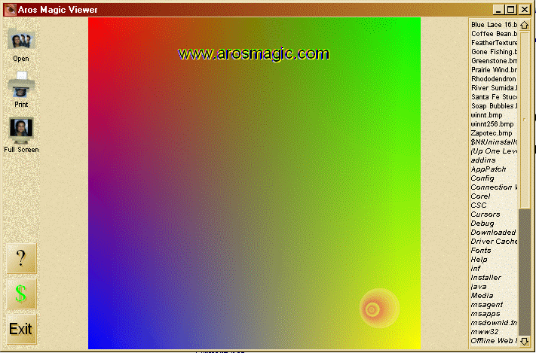Open the Corel folder
The height and width of the screenshot is (353, 536).
[480, 196]
